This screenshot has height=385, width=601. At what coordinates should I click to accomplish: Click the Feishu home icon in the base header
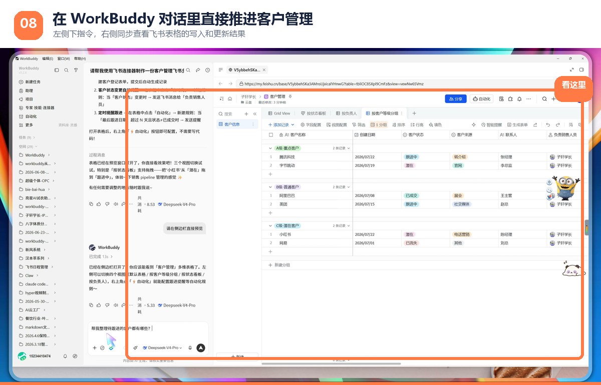(x=230, y=99)
